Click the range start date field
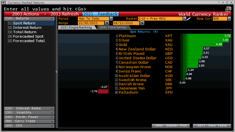Image resolution: width=235 pixels, height=132 pixels. [x=91, y=23]
